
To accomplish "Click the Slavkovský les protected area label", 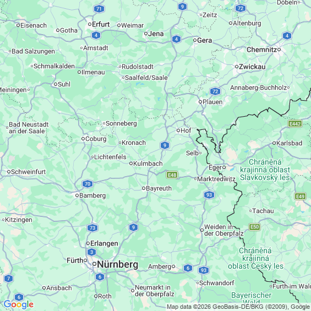I will pyautogui.click(x=265, y=170).
